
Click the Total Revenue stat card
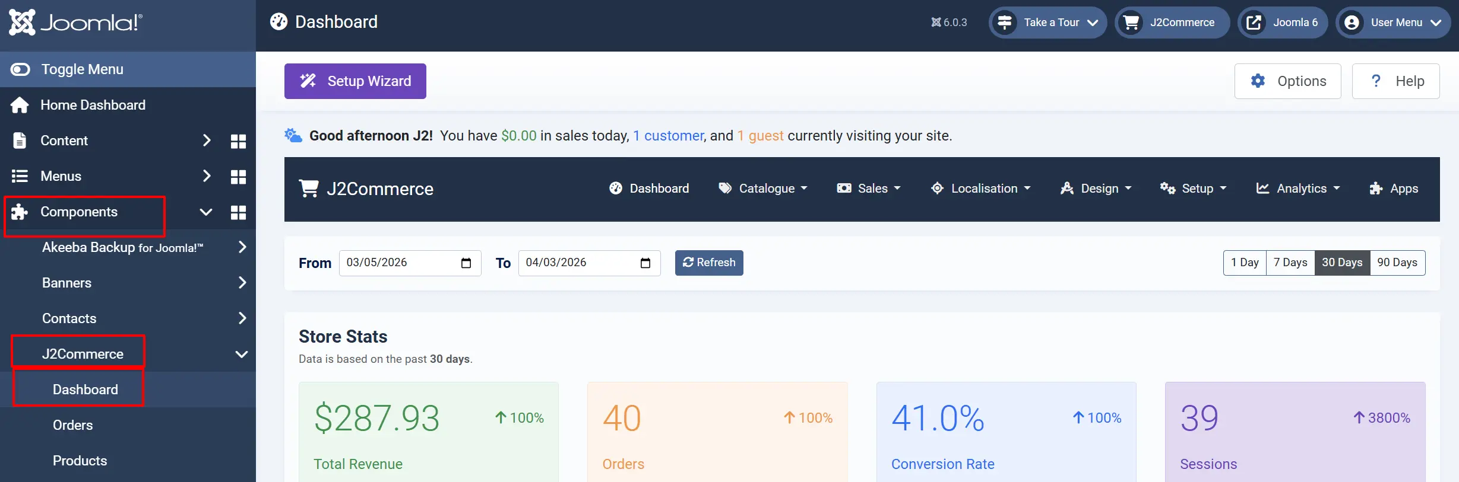point(429,432)
